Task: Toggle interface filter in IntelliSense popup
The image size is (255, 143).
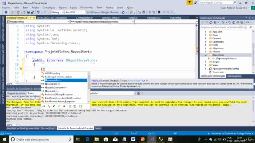Action: point(43,106)
